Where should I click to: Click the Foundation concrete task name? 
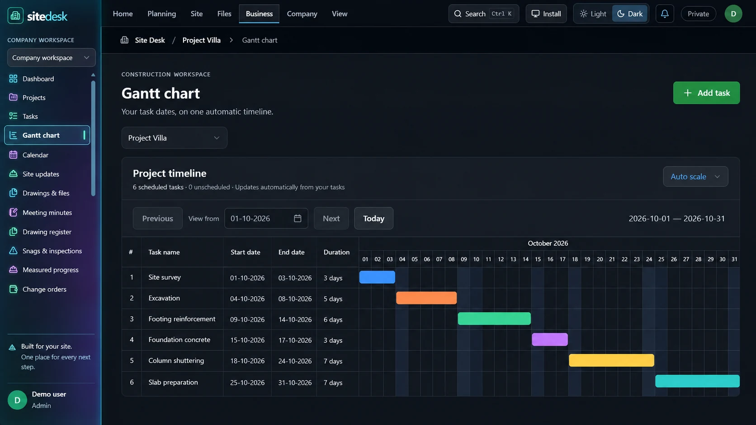coord(179,340)
